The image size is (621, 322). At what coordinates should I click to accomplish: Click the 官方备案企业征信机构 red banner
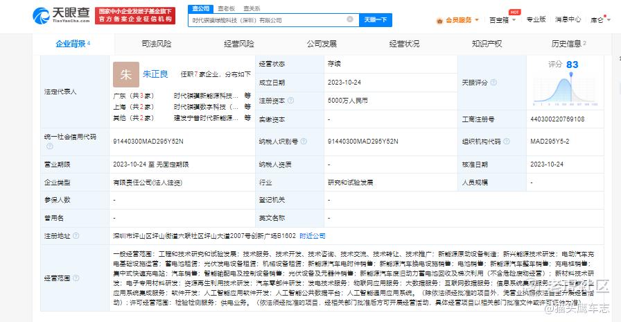135,15
